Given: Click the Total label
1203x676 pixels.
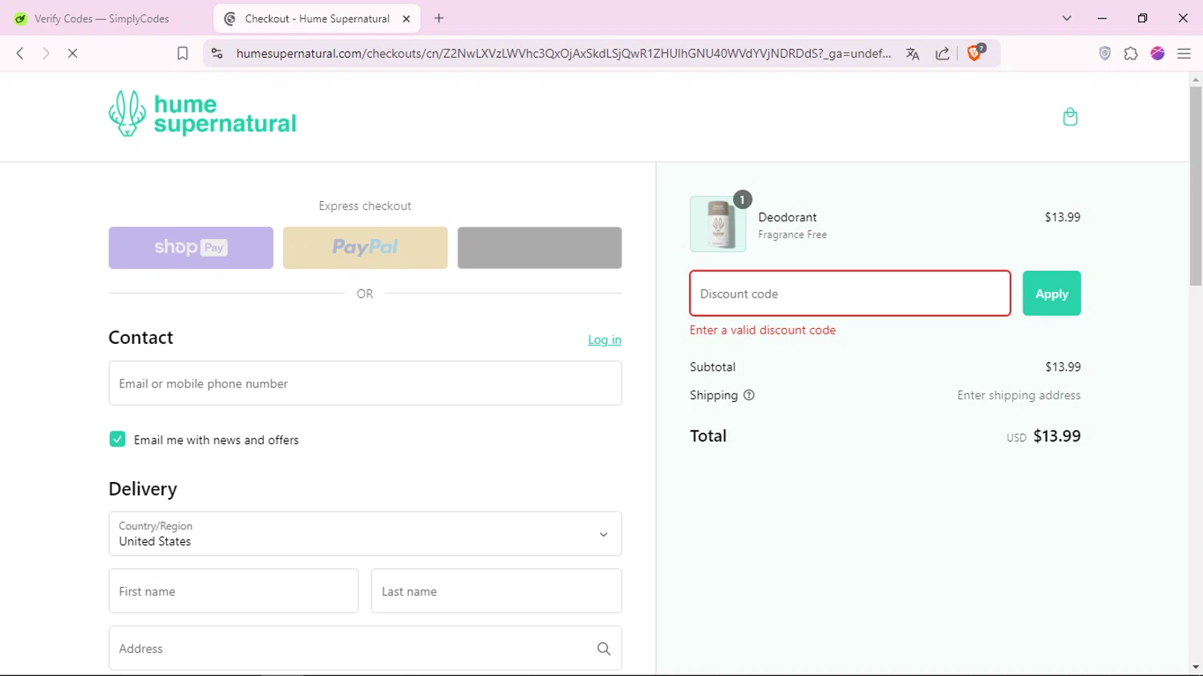Looking at the screenshot, I should click(708, 436).
